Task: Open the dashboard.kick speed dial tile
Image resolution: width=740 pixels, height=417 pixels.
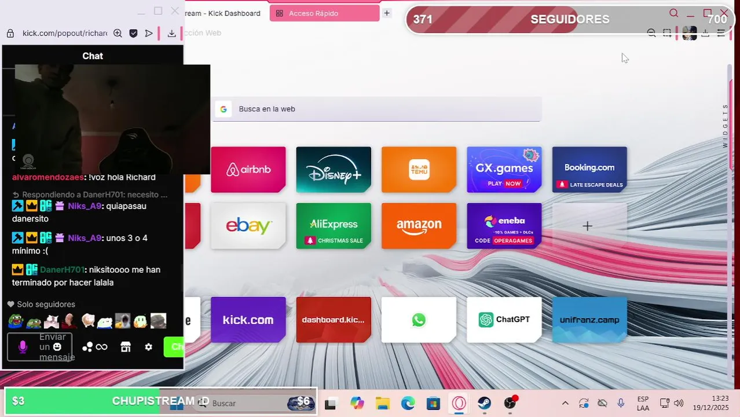Action: tap(334, 320)
